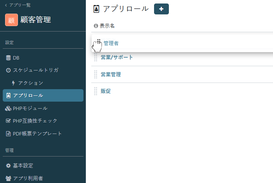The image size is (273, 183).
Task: Open the 販促 role link
Action: pos(106,91)
